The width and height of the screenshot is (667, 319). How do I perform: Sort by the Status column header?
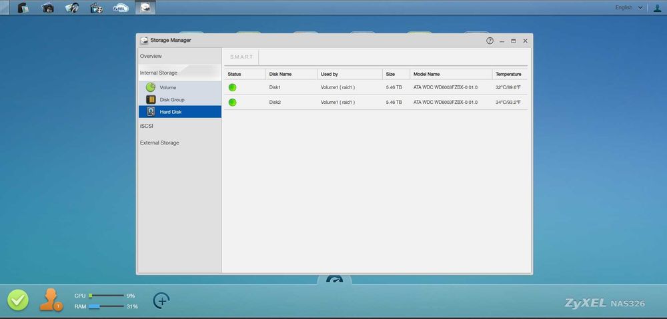click(245, 74)
